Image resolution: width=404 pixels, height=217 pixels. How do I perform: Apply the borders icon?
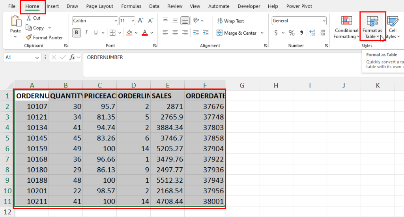point(112,33)
